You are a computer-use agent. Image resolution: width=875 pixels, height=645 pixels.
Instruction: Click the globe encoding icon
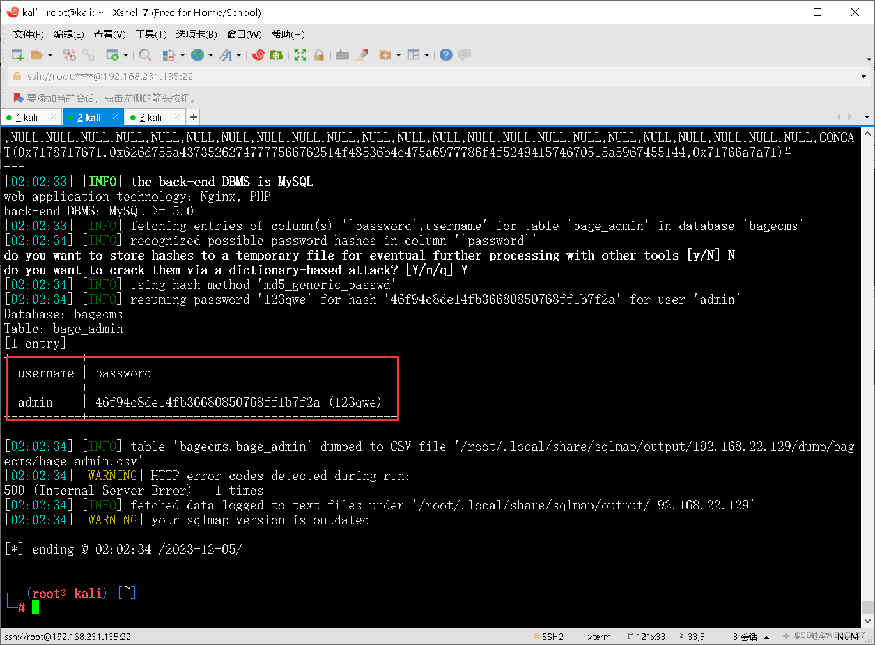pyautogui.click(x=197, y=55)
